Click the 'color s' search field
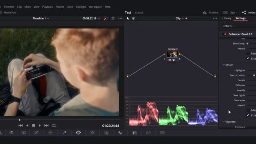 click(239, 26)
